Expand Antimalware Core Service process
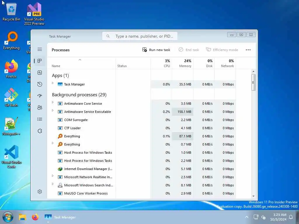Viewport: 299px width, 224px height. tap(53, 102)
